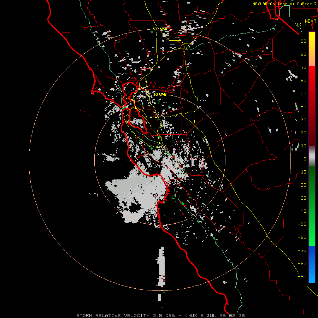The image size is (318, 318).
Task: Click the positive 60 scale value
Action: tap(304, 81)
